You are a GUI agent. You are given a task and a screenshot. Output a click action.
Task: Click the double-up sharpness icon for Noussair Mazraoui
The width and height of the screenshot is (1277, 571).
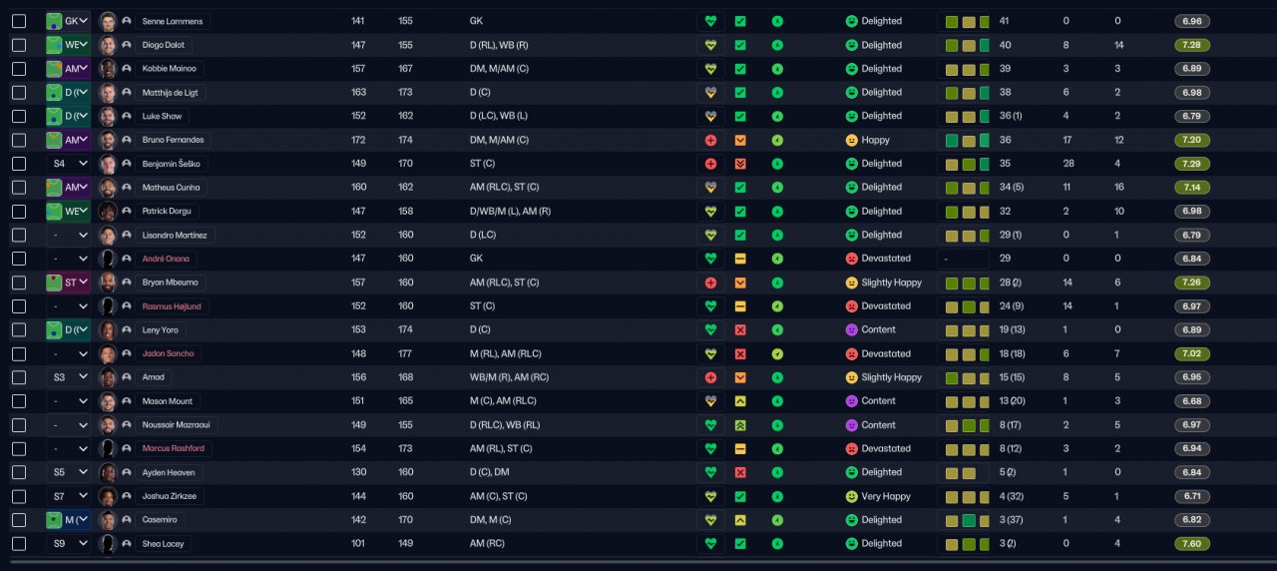pyautogui.click(x=739, y=425)
